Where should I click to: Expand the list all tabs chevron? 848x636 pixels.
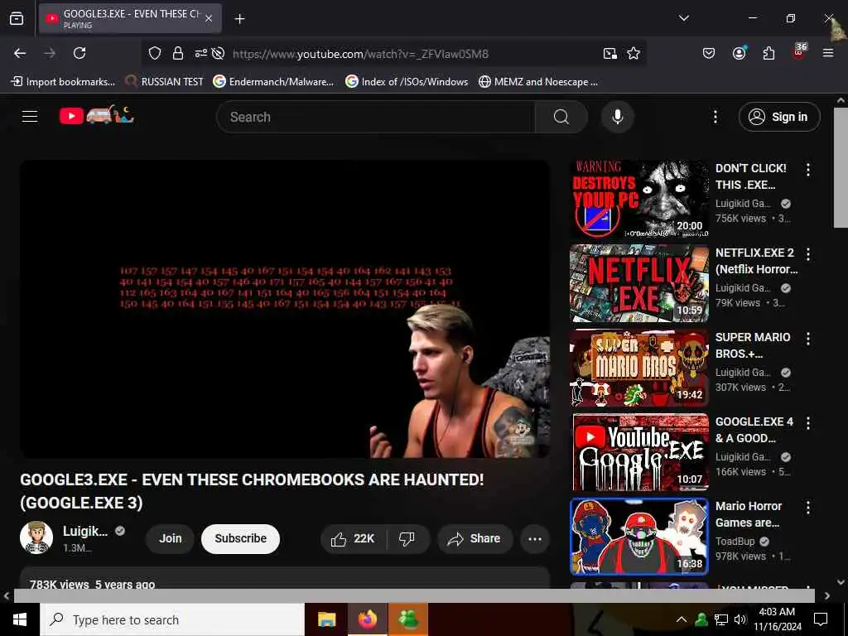683,18
